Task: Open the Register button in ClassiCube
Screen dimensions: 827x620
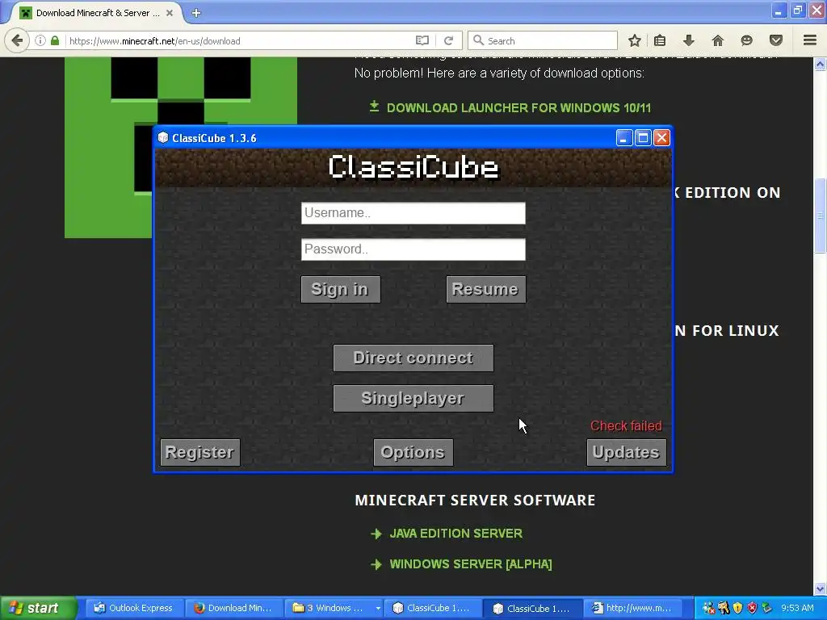Action: [x=200, y=452]
